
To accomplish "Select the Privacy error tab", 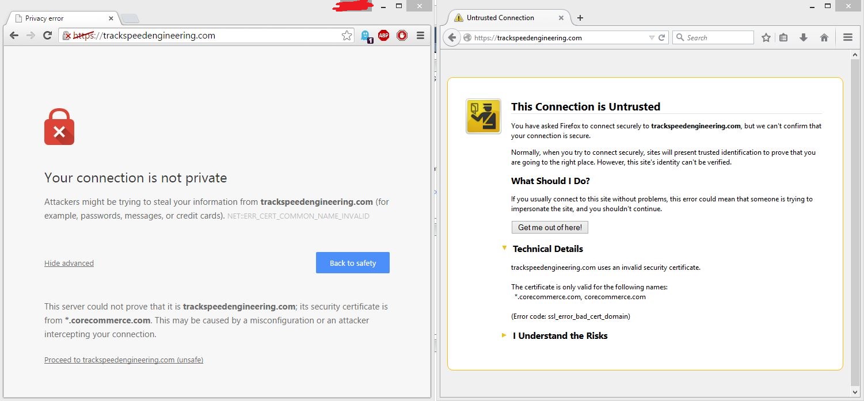I will (62, 18).
